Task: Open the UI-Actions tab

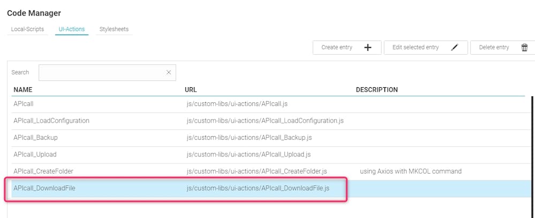Action: (x=72, y=29)
